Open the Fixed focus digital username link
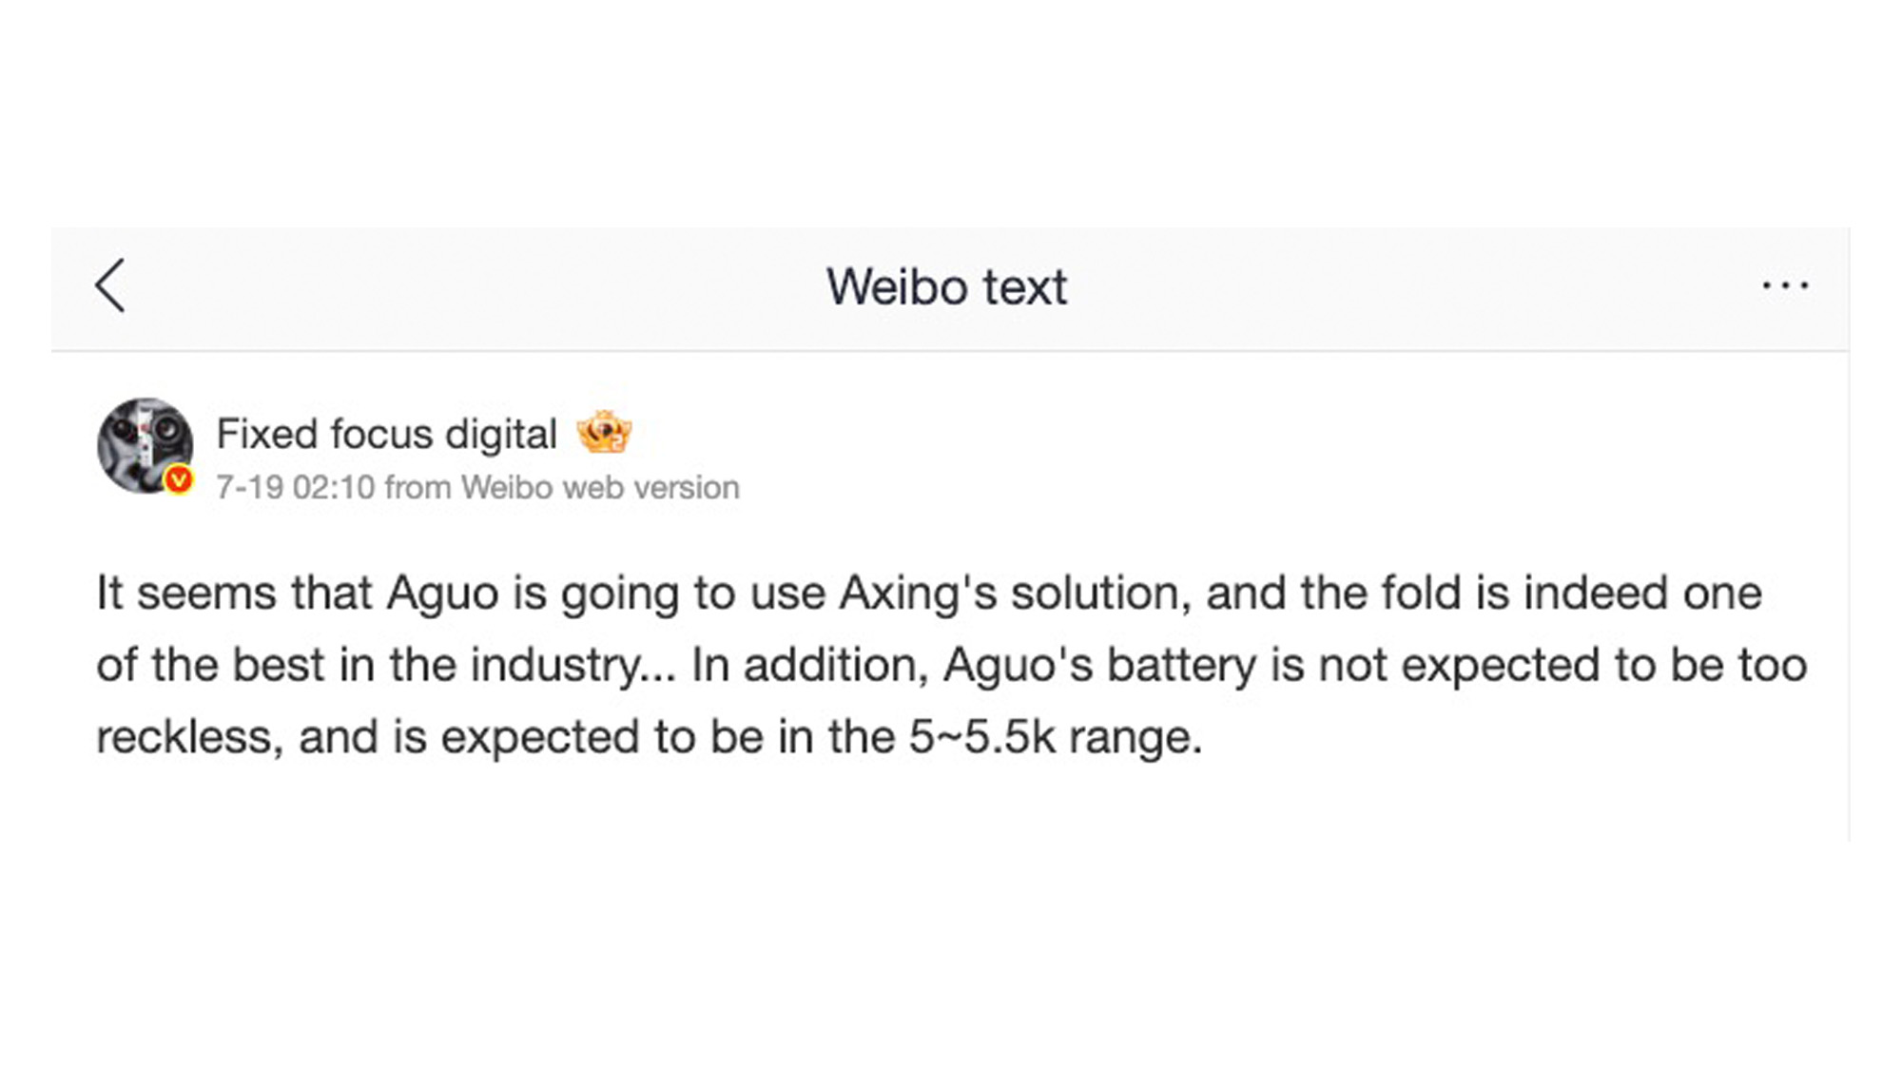1902x1070 pixels. 386,435
